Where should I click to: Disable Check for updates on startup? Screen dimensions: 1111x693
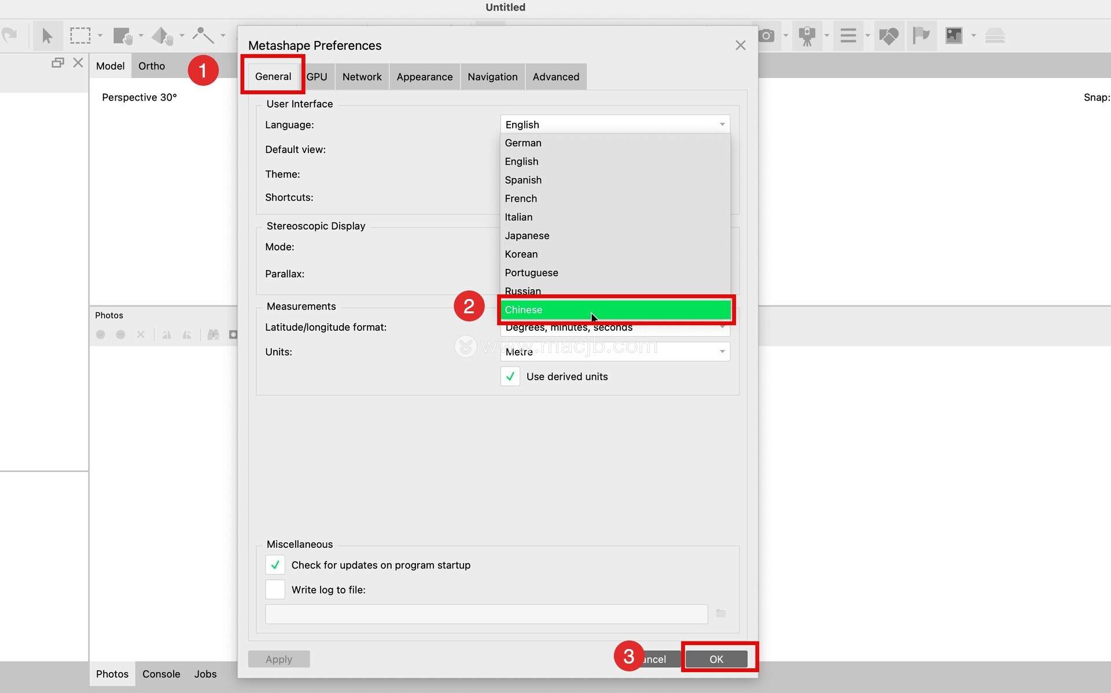click(275, 565)
